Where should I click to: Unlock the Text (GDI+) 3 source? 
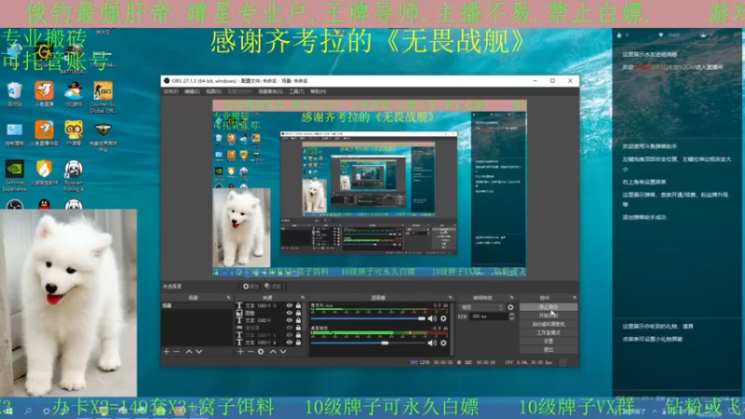coord(298,305)
